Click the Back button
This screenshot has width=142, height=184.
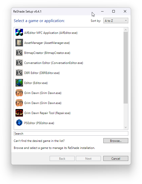pos(62,158)
